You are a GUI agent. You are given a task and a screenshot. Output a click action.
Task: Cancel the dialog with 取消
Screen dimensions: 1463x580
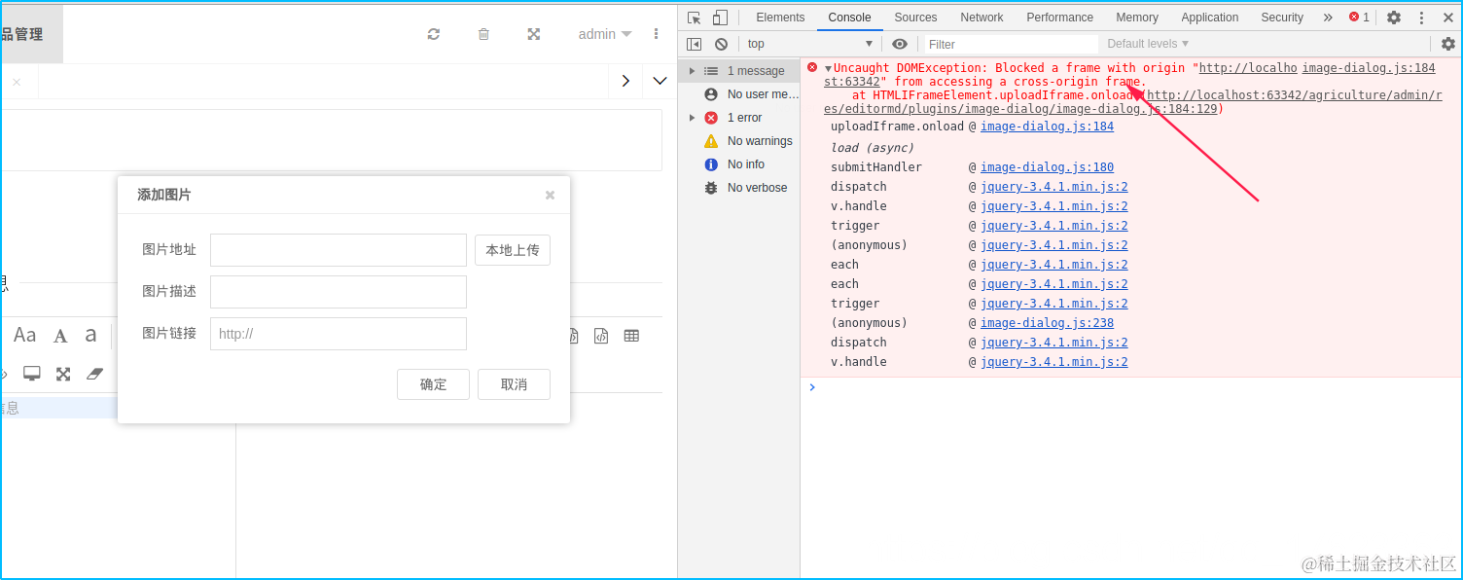(514, 384)
